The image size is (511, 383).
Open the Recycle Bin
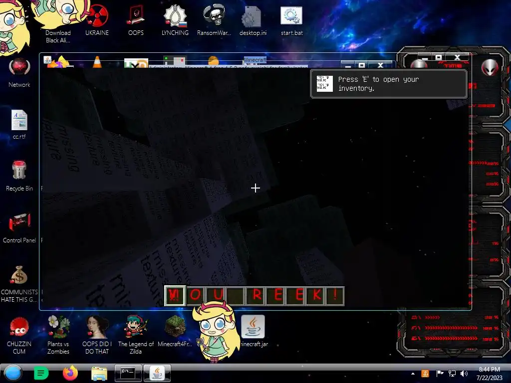click(19, 176)
